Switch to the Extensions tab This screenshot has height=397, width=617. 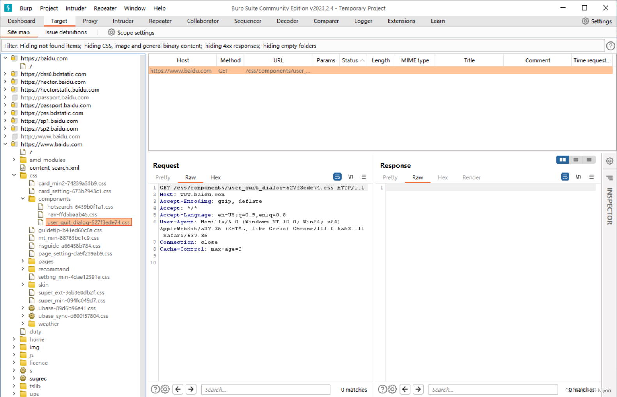coord(401,21)
